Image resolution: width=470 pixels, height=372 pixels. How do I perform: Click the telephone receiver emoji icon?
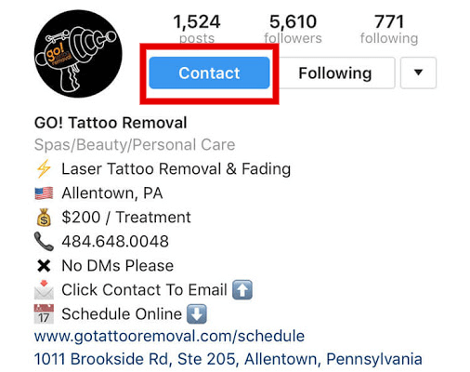[x=44, y=242]
